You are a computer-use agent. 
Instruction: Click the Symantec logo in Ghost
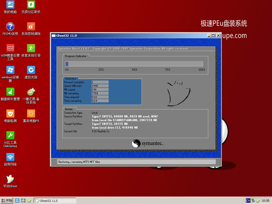click(x=147, y=143)
